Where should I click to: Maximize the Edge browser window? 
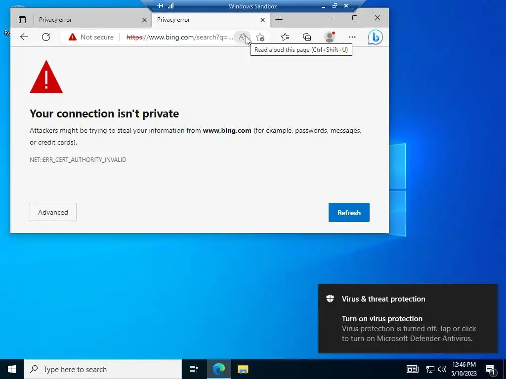click(355, 18)
